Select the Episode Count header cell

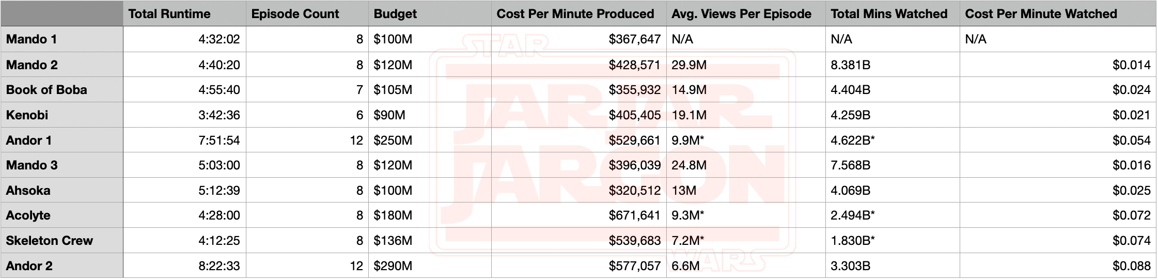pos(295,14)
